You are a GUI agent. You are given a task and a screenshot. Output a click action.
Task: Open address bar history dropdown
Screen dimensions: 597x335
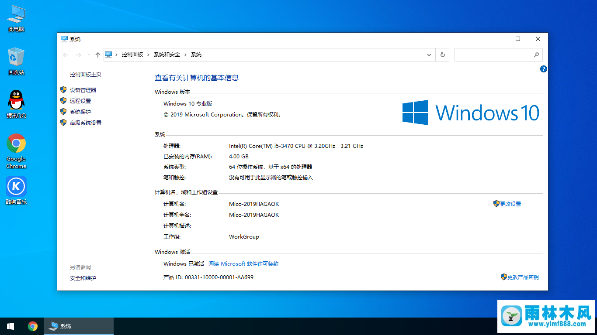click(x=429, y=55)
